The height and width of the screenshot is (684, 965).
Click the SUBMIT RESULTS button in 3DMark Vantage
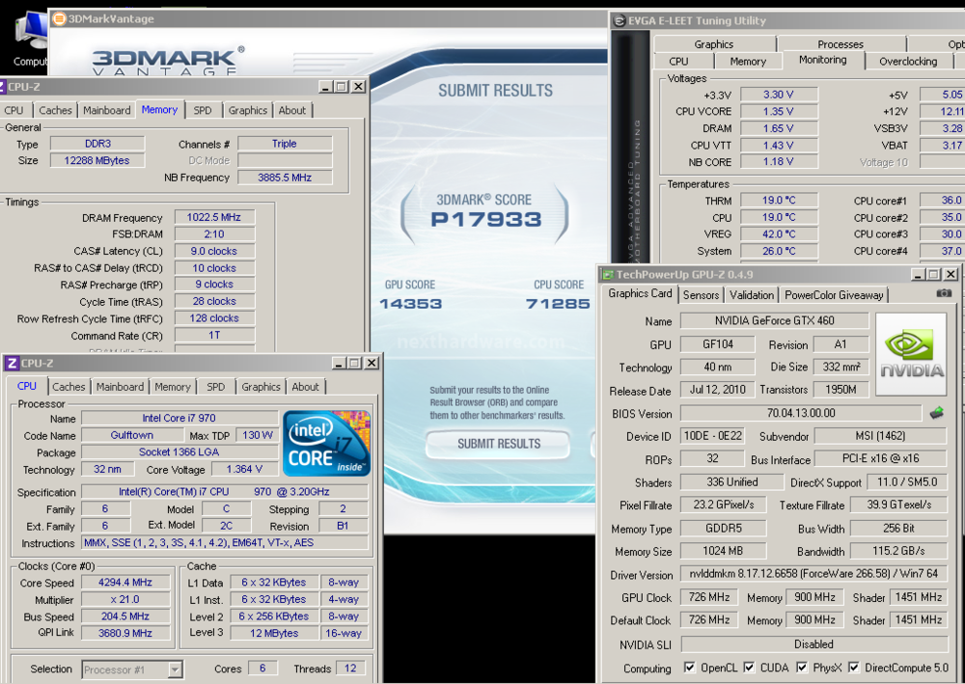[499, 444]
